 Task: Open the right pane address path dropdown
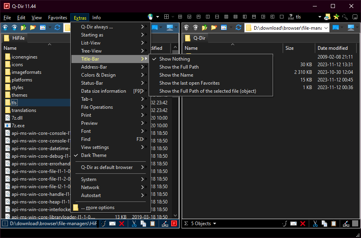pyautogui.click(x=326, y=28)
